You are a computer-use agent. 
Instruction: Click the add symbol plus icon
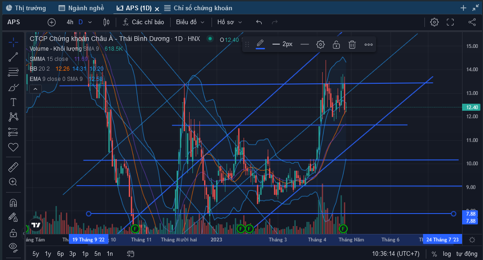point(52,22)
